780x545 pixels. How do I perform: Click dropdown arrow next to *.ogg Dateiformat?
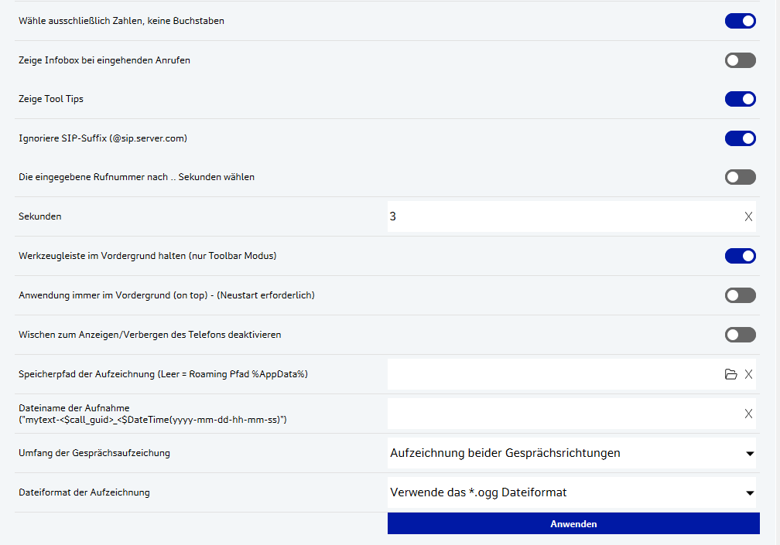point(749,493)
